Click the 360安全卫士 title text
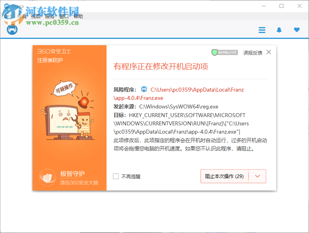This screenshot has height=233, width=309. click(x=54, y=51)
